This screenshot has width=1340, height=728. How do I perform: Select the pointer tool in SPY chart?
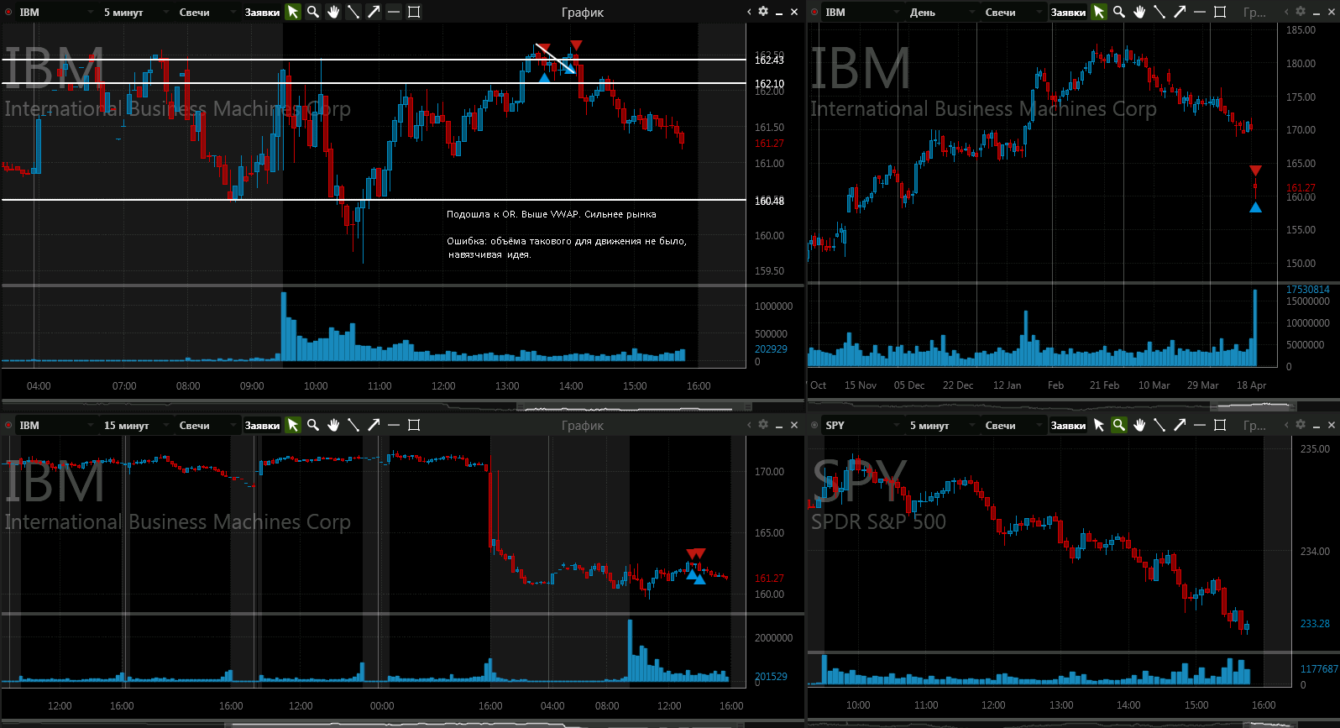pyautogui.click(x=1099, y=425)
